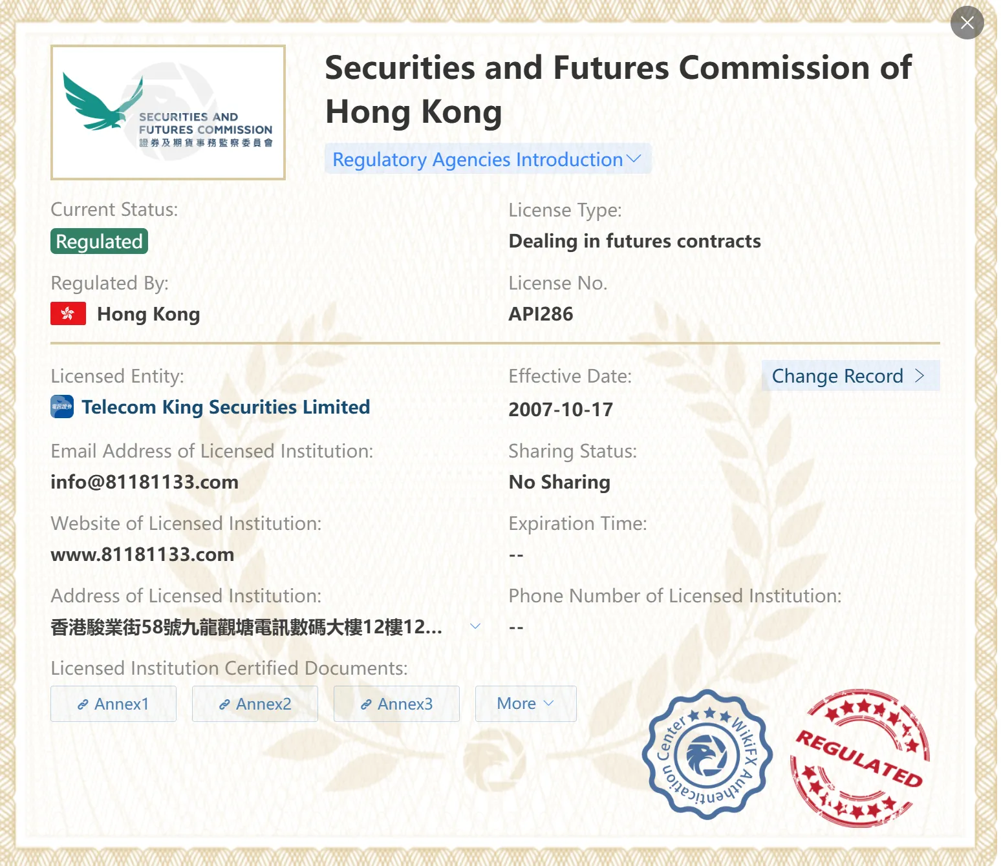1001x866 pixels.
Task: Select the No Sharing status text
Action: [x=559, y=482]
